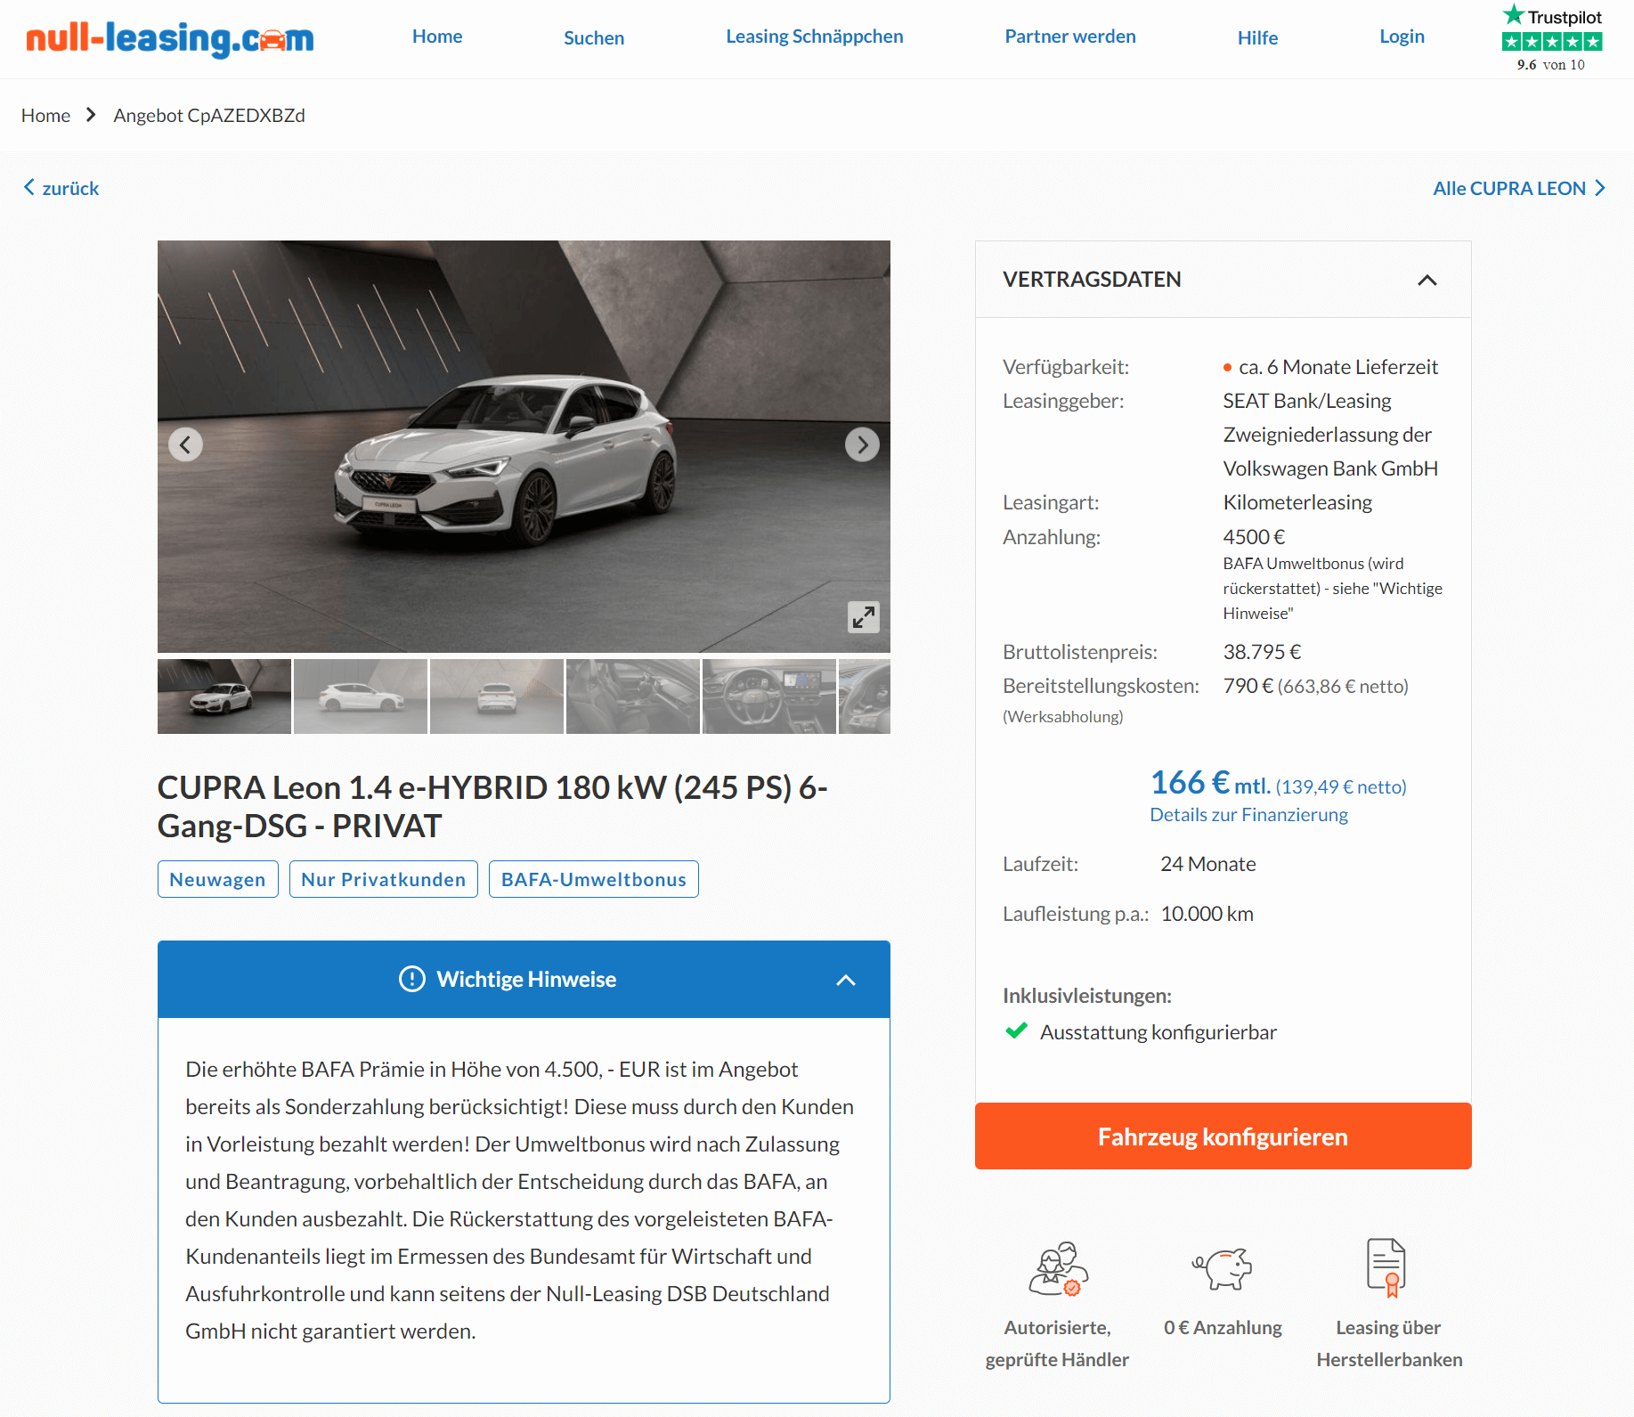
Task: Collapse the Wichtige Hinweise section
Action: pyautogui.click(x=846, y=980)
